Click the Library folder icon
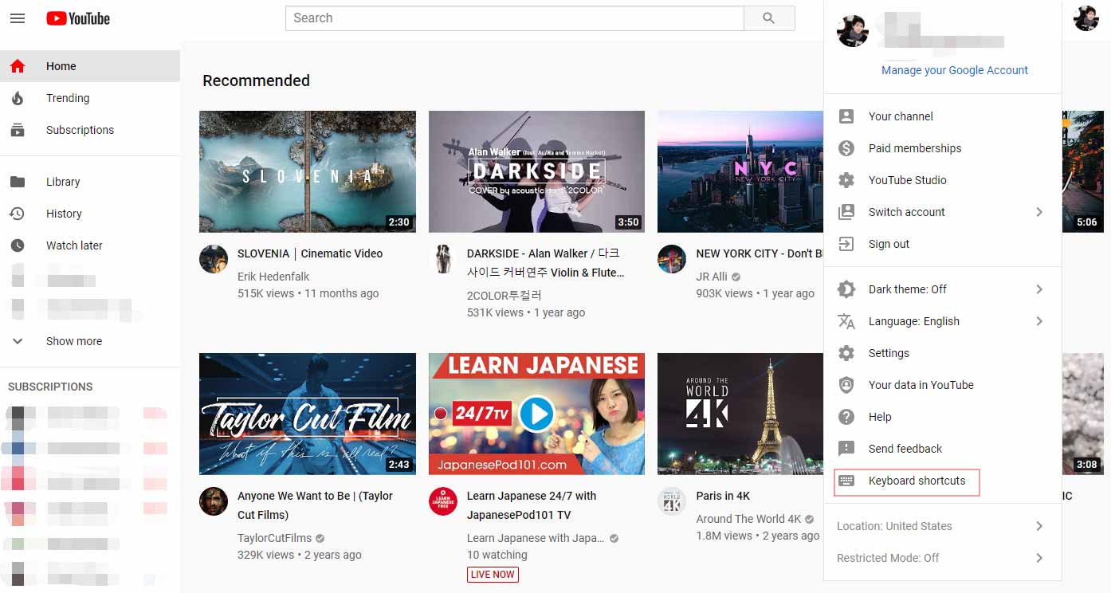The image size is (1111, 593). pos(18,182)
